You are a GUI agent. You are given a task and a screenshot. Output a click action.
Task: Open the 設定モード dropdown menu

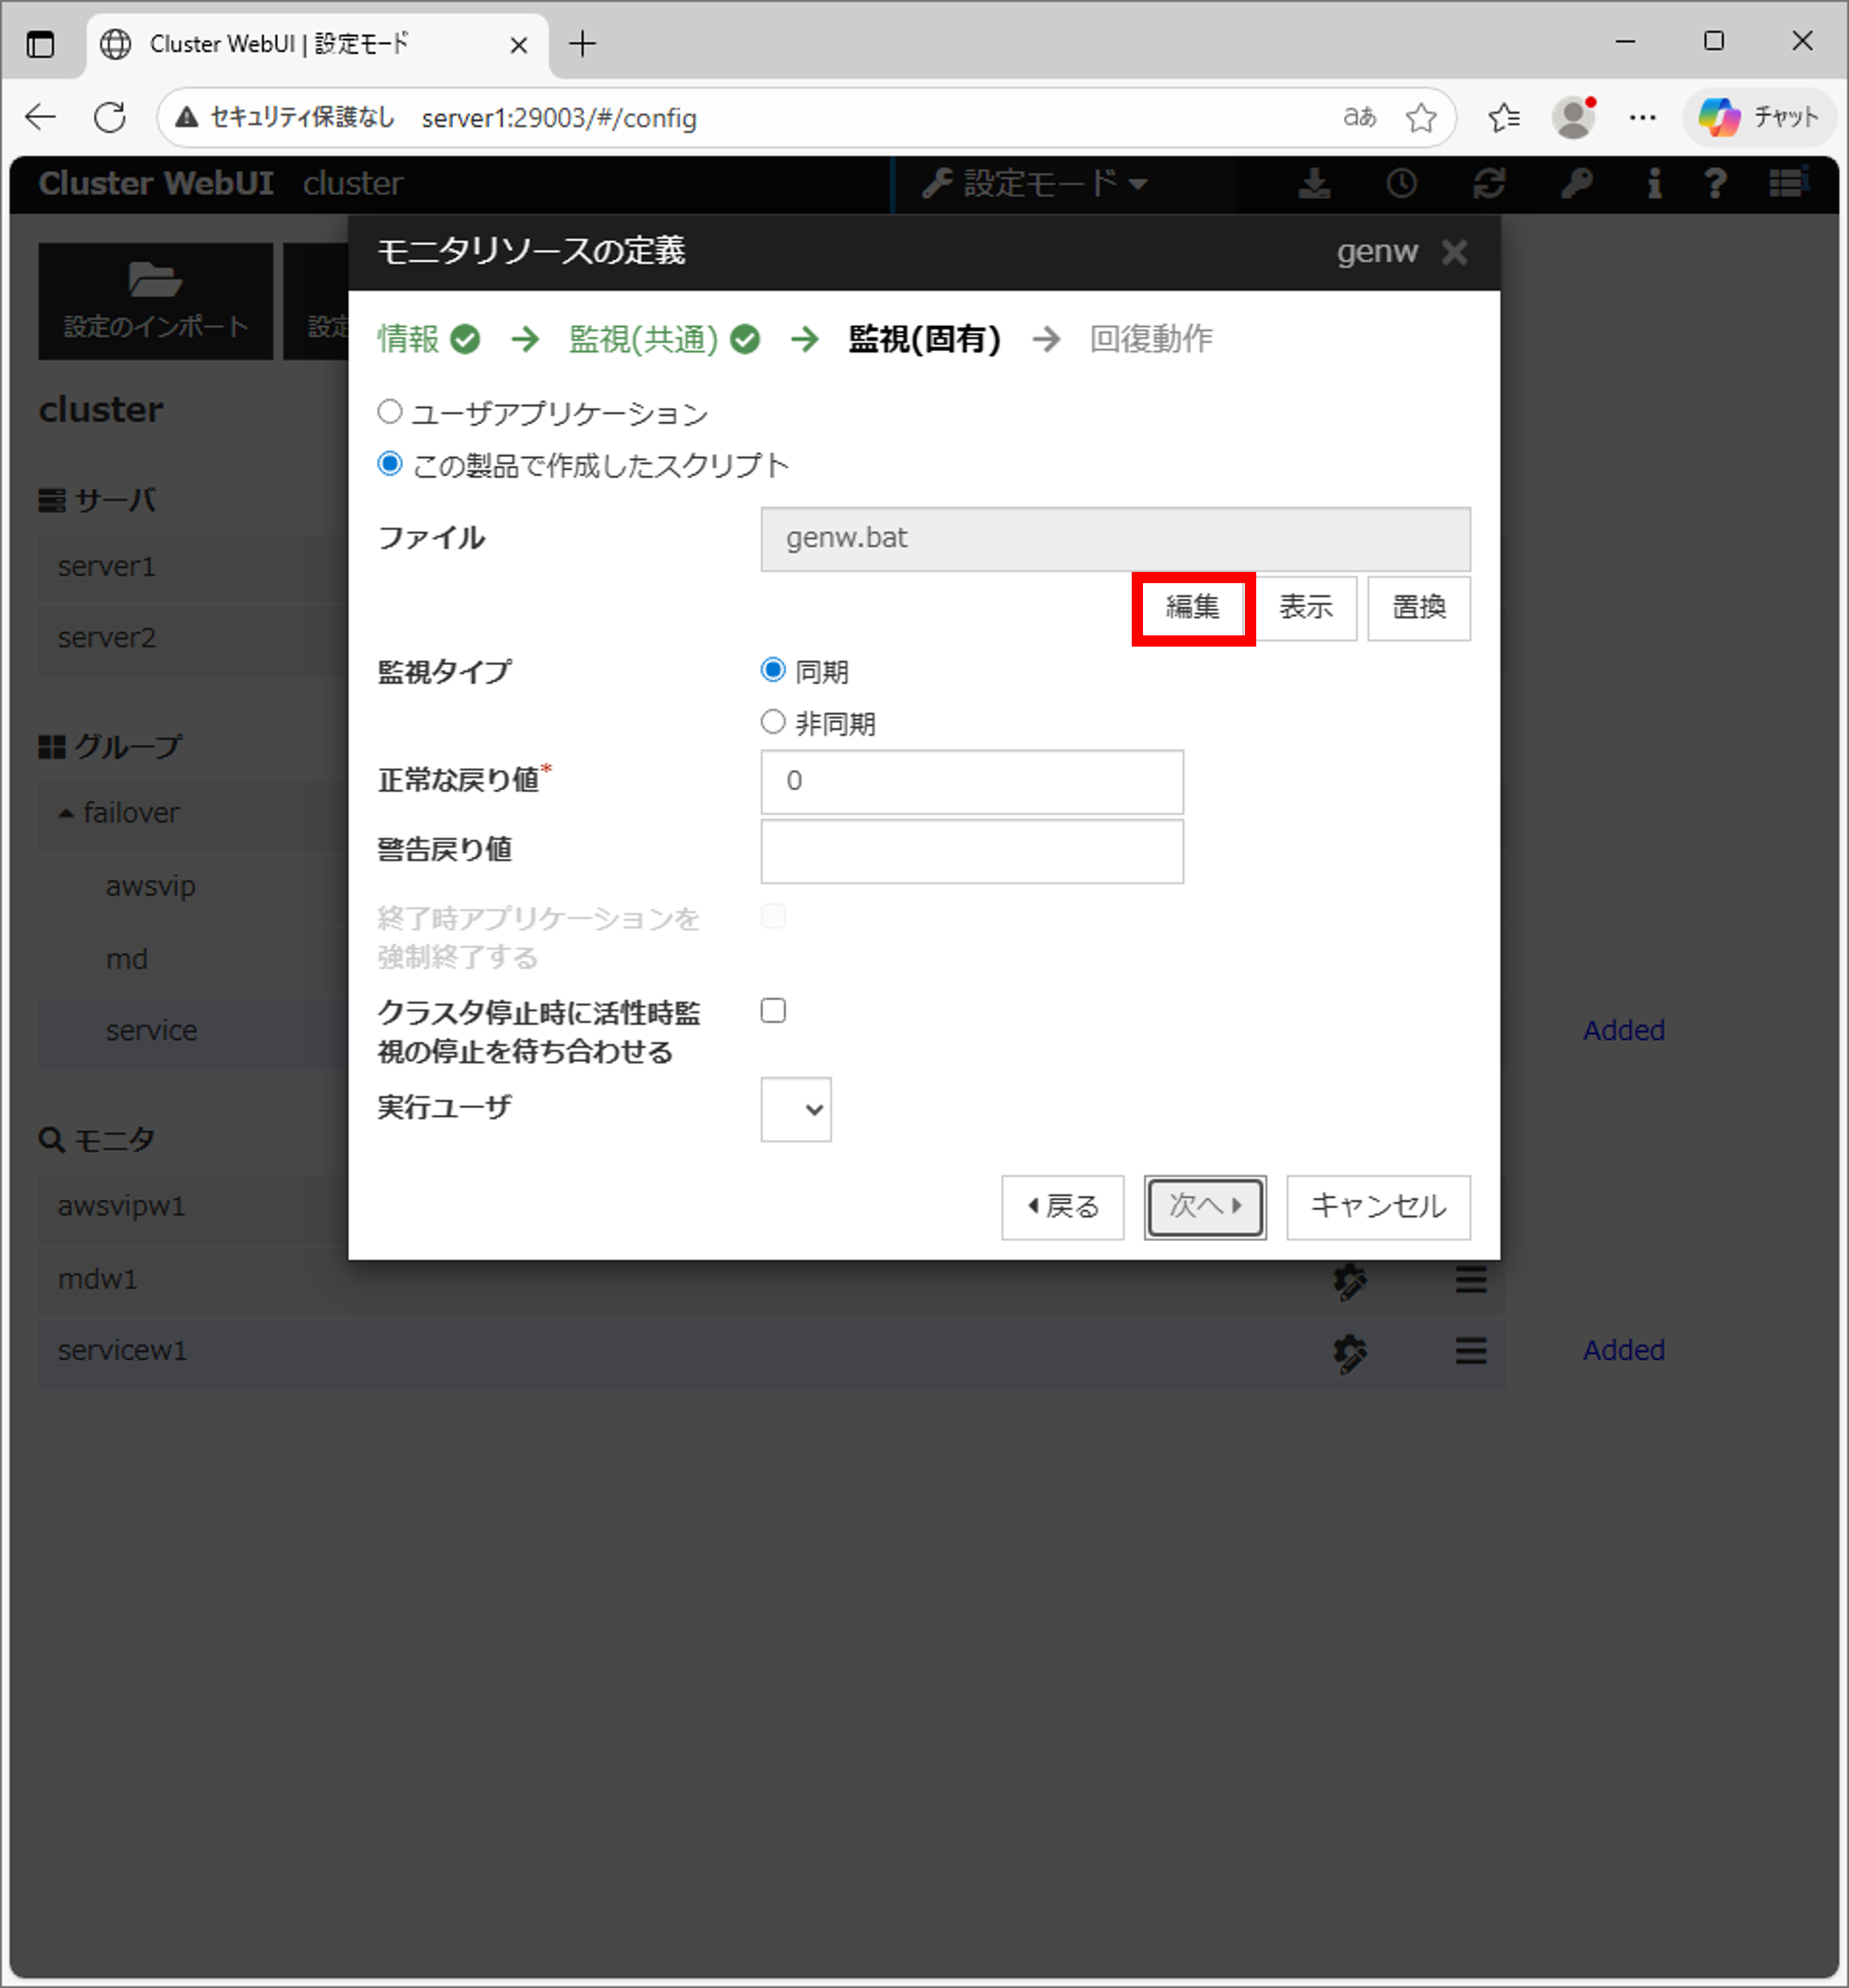tap(1036, 184)
